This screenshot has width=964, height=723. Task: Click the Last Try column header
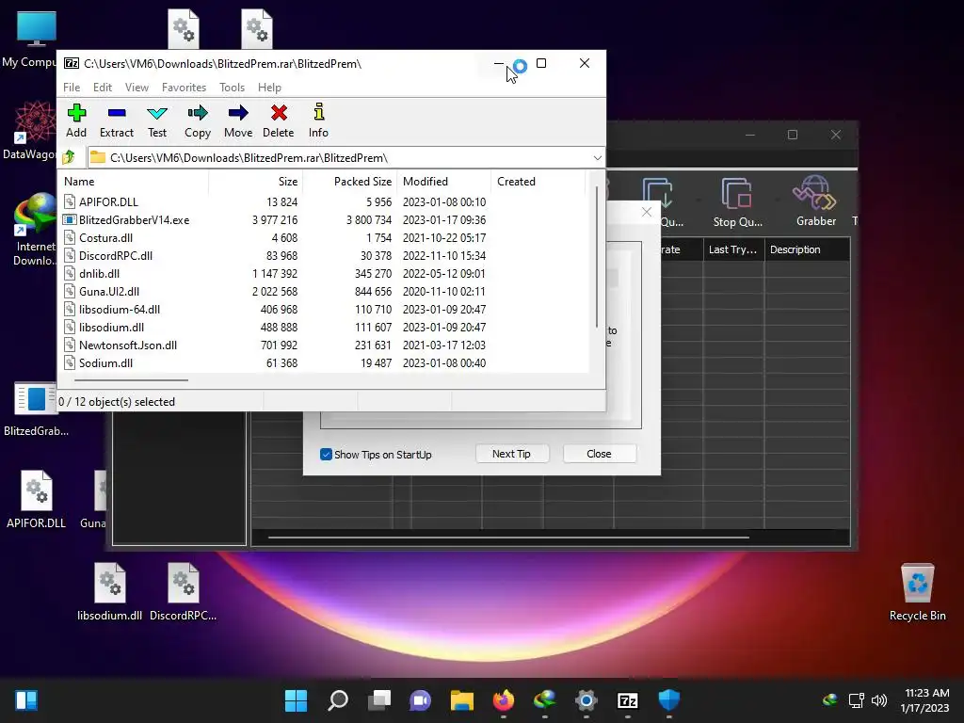(733, 249)
